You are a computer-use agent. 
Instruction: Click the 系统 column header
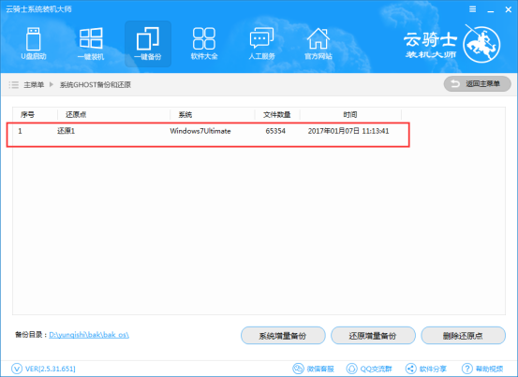185,114
